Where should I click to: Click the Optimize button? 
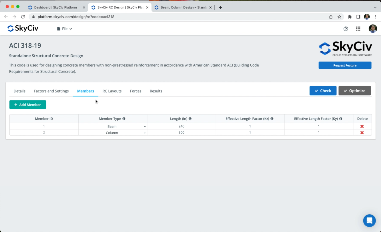point(354,91)
